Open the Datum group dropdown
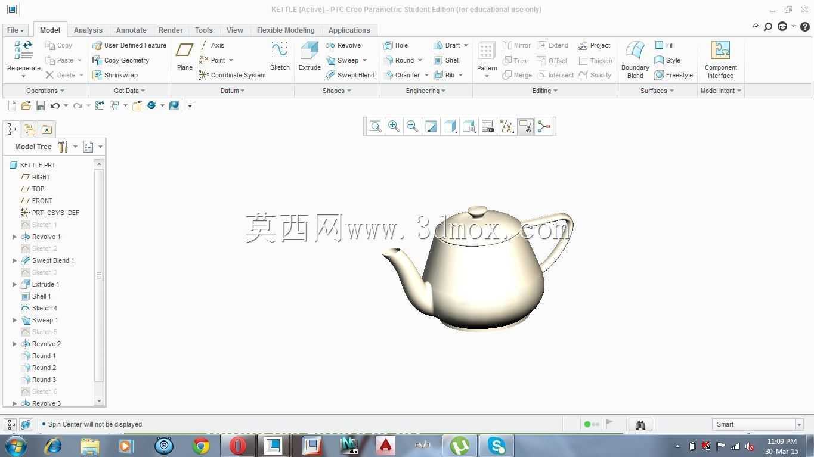Image resolution: width=814 pixels, height=457 pixels. coord(233,91)
